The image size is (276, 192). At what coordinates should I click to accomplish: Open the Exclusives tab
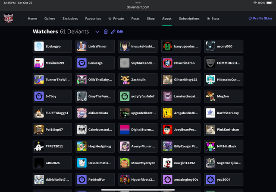coord(70,19)
